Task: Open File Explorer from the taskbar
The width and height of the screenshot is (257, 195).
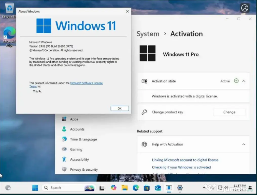Action: (125, 188)
